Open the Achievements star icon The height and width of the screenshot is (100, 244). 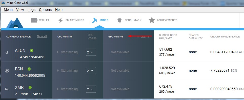point(152,20)
